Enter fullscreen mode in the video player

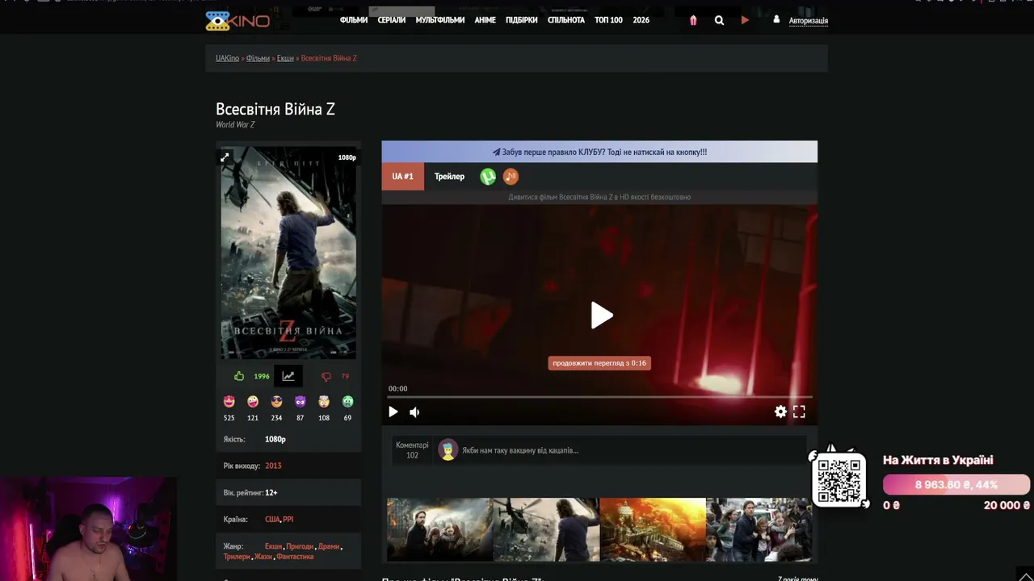click(799, 412)
